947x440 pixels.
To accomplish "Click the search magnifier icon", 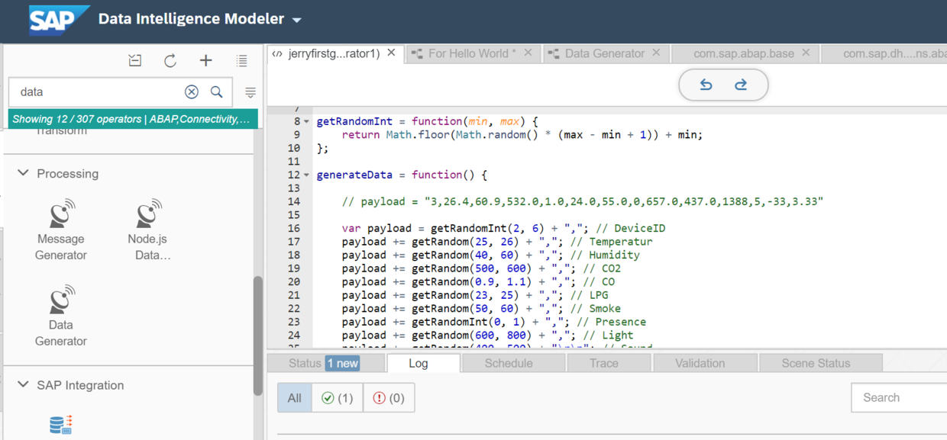I will tap(217, 92).
